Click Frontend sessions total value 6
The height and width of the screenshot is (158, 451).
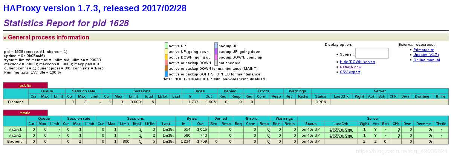click(153, 102)
